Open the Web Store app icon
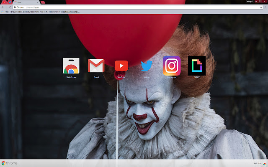 point(71,66)
